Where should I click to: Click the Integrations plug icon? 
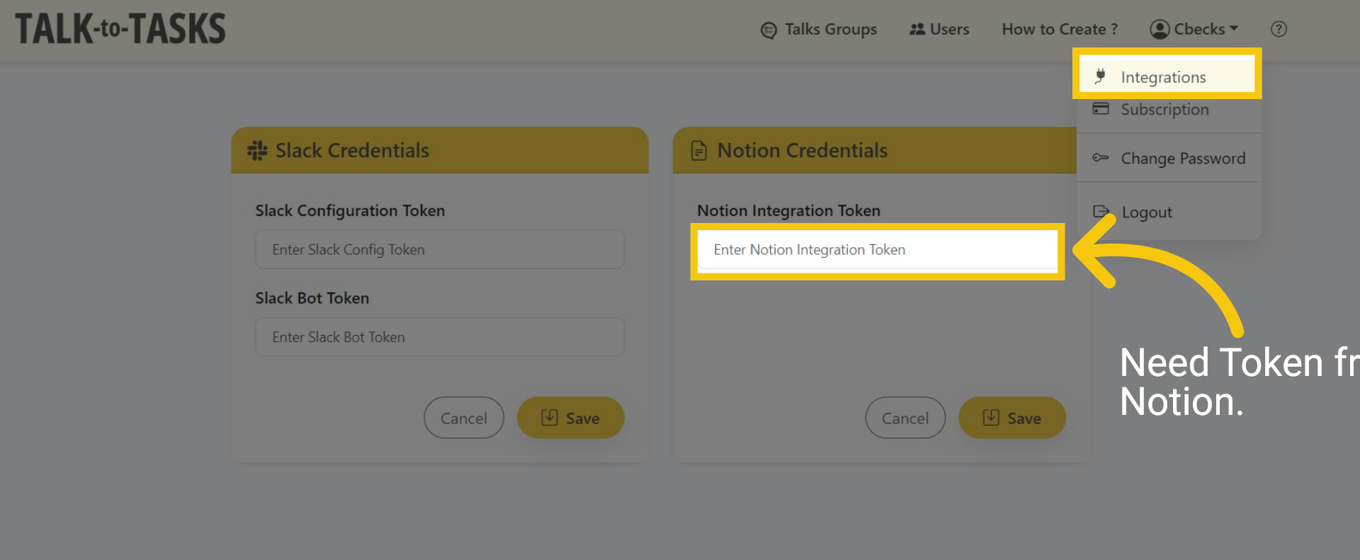click(x=1100, y=76)
